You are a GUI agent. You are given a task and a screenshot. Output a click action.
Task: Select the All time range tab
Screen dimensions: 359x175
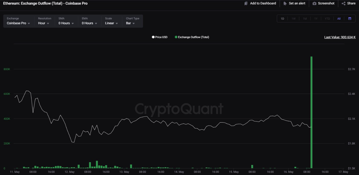click(339, 19)
